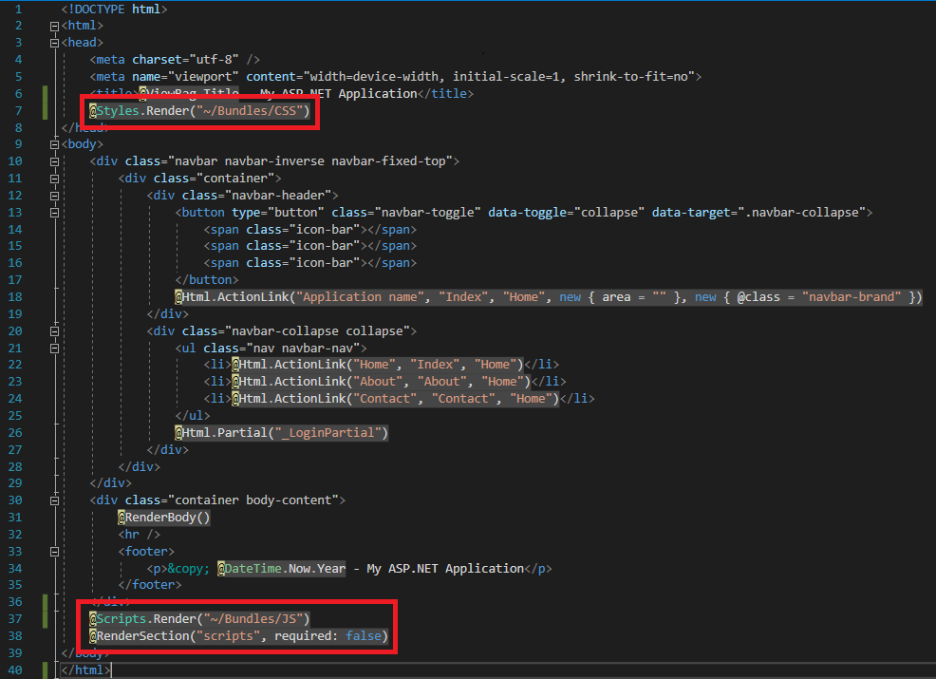Collapse the nav navbar-nav list fold

[54, 348]
